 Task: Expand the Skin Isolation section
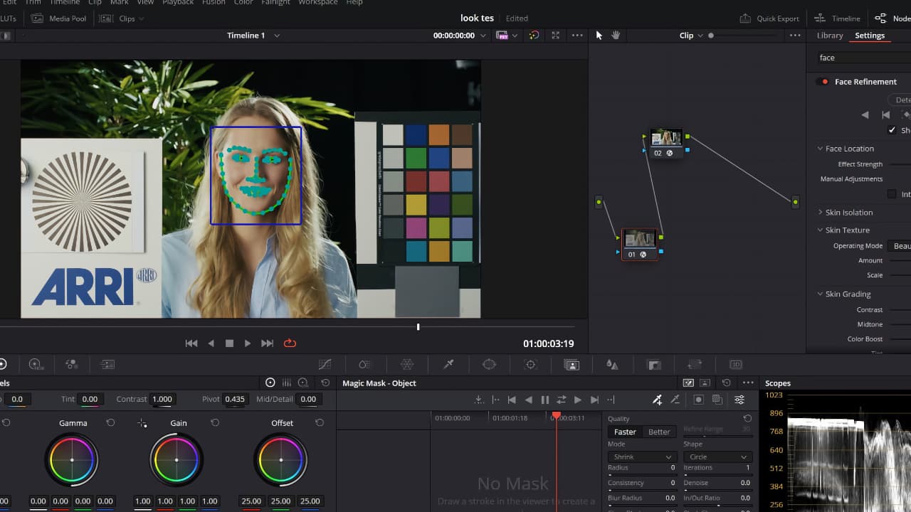tap(820, 213)
